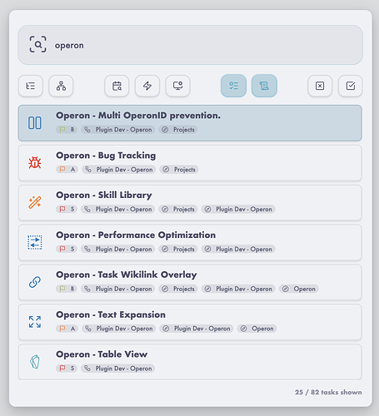Focus the search field containing "operon"
Screen dimensions: 379x416
point(190,45)
